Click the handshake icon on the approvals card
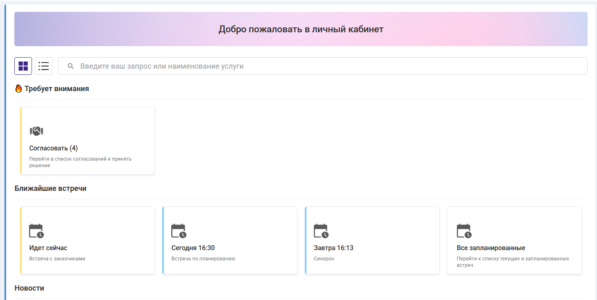Viewport: 597px width, 300px height. coord(36,131)
